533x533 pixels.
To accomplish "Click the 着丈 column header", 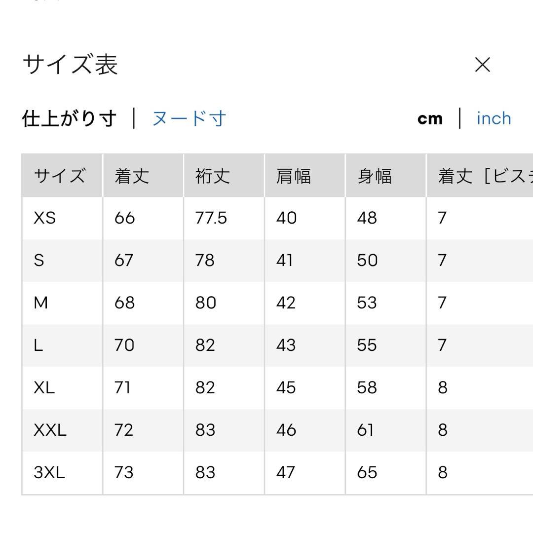I will tap(132, 176).
